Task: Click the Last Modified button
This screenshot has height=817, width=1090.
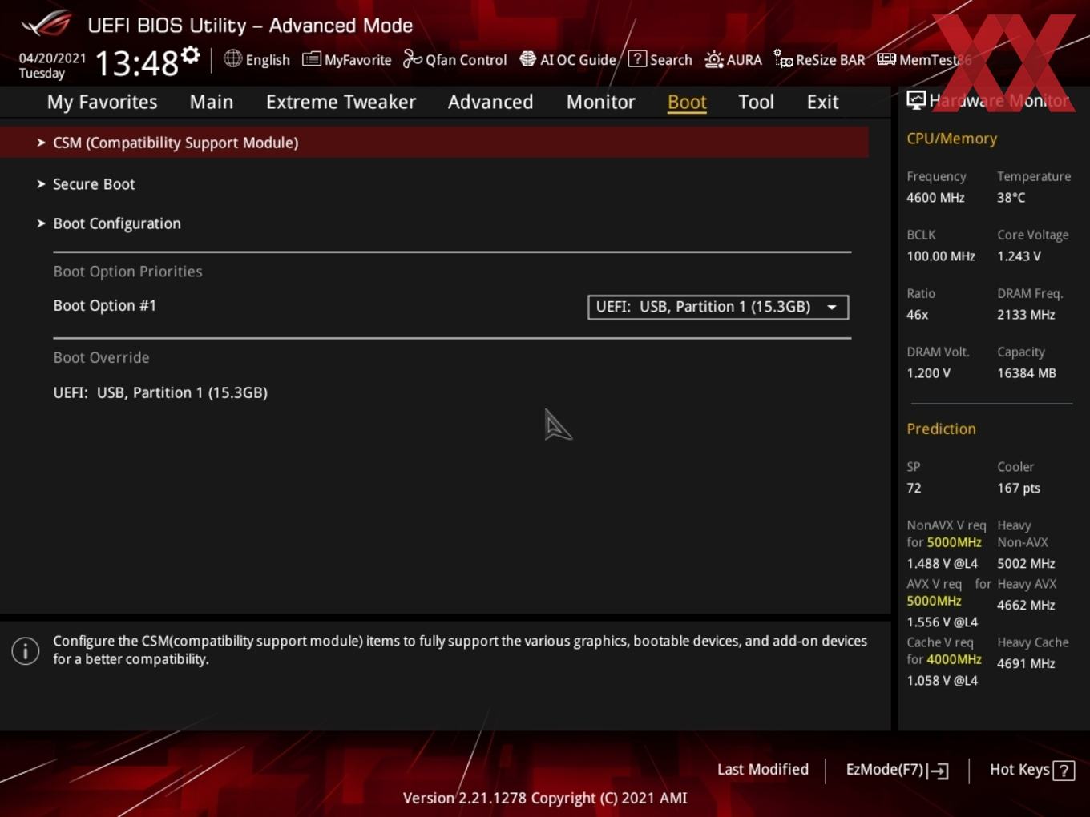Action: click(762, 770)
